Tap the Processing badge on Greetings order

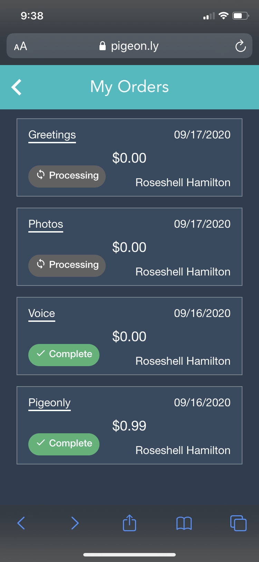tap(67, 176)
